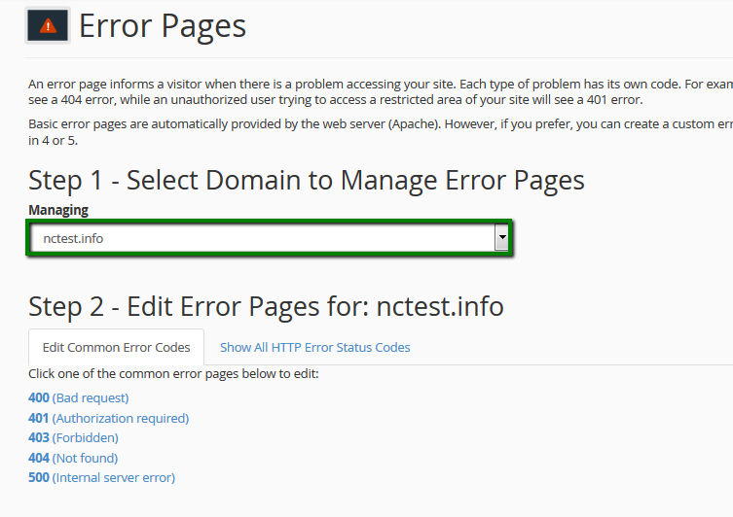Select the Not found error link
The height and width of the screenshot is (517, 733).
(85, 458)
